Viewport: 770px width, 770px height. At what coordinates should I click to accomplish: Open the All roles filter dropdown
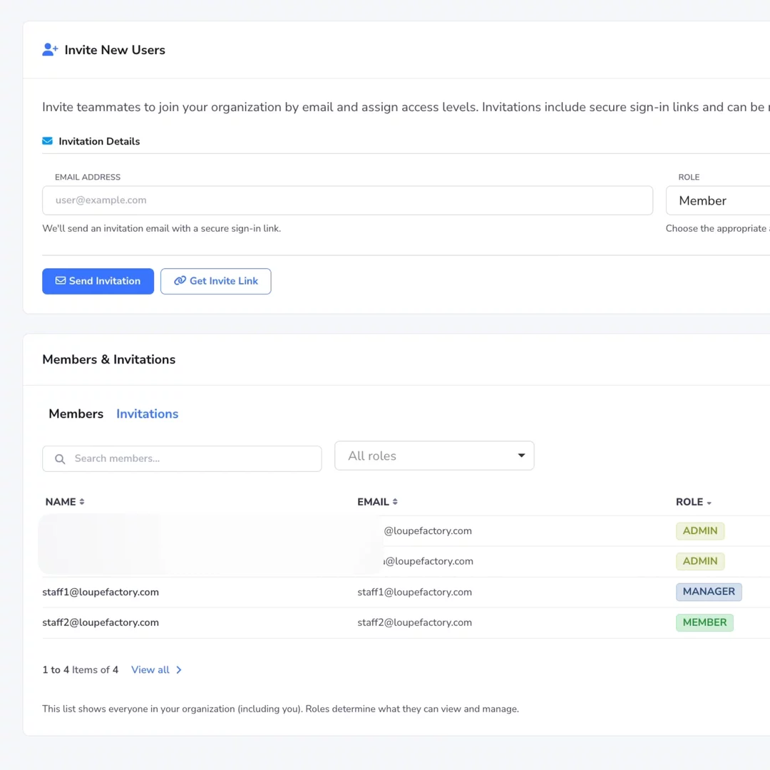coord(434,456)
